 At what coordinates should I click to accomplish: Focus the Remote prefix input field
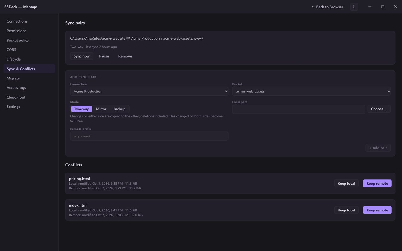point(149,136)
